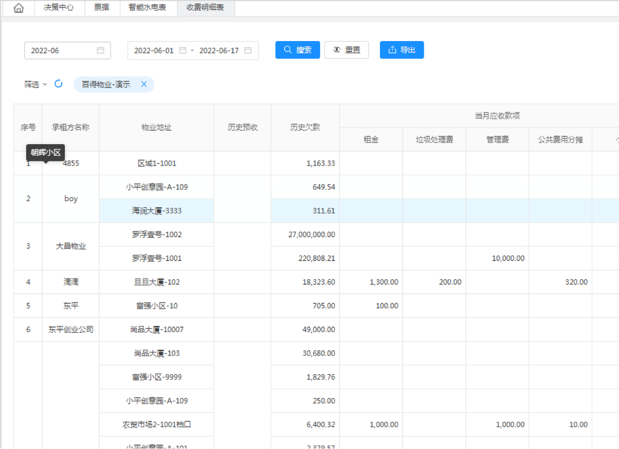
Task: Click the tenant name 大昌物业
Action: pos(70,246)
